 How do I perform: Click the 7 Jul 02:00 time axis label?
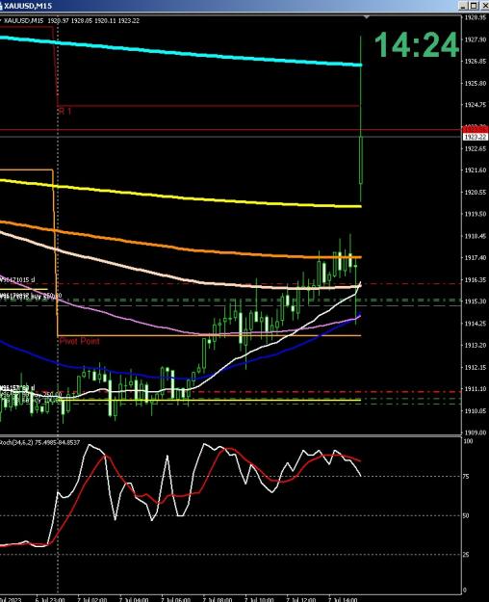click(92, 599)
